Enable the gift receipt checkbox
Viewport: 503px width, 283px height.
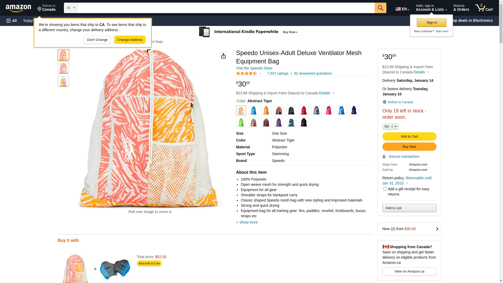pos(385,189)
